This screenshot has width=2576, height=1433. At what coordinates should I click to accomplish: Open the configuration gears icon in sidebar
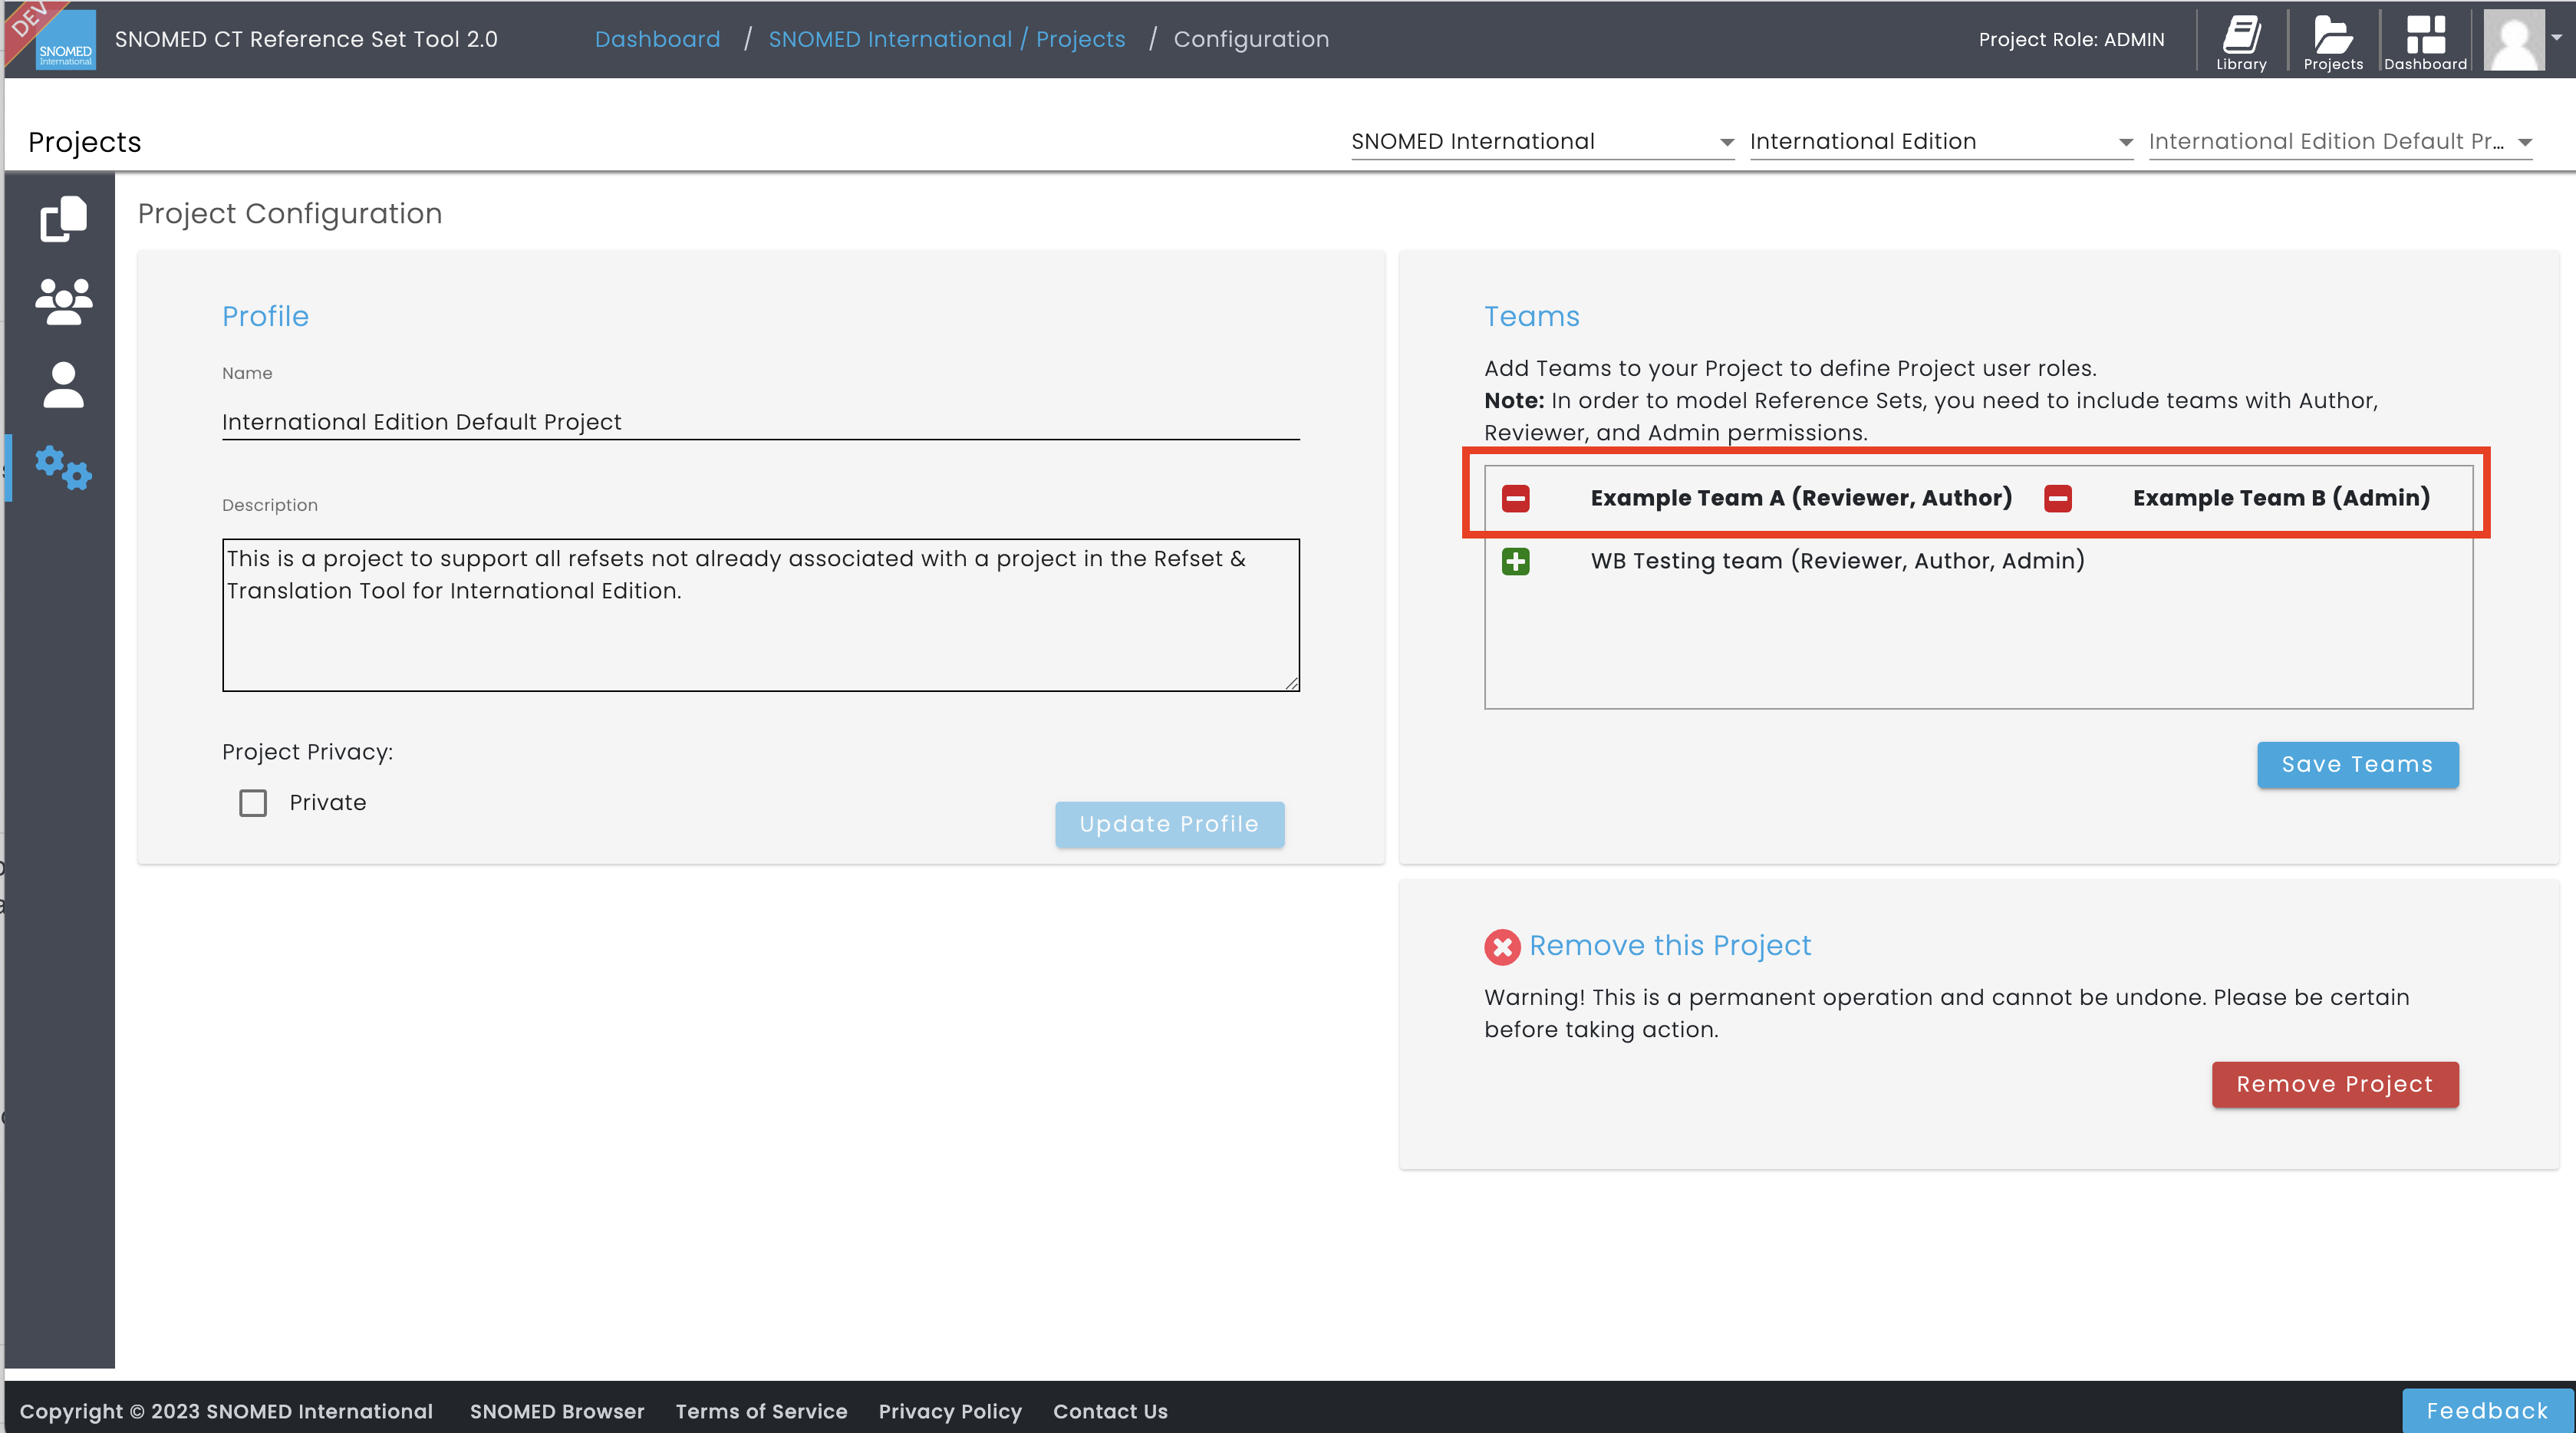[63, 467]
